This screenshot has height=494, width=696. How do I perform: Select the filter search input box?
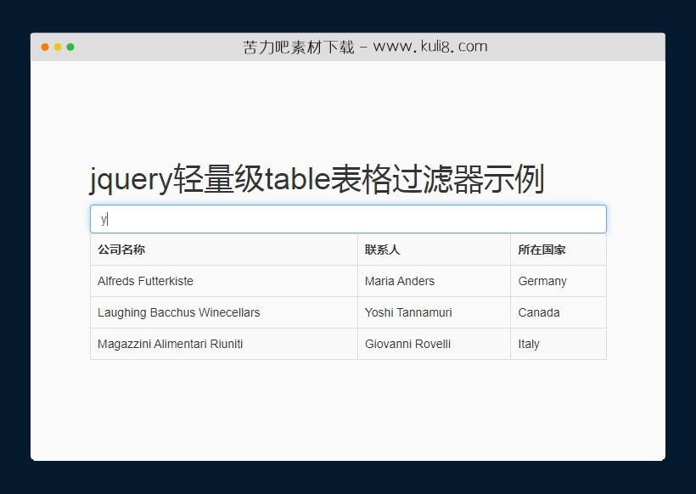(348, 218)
